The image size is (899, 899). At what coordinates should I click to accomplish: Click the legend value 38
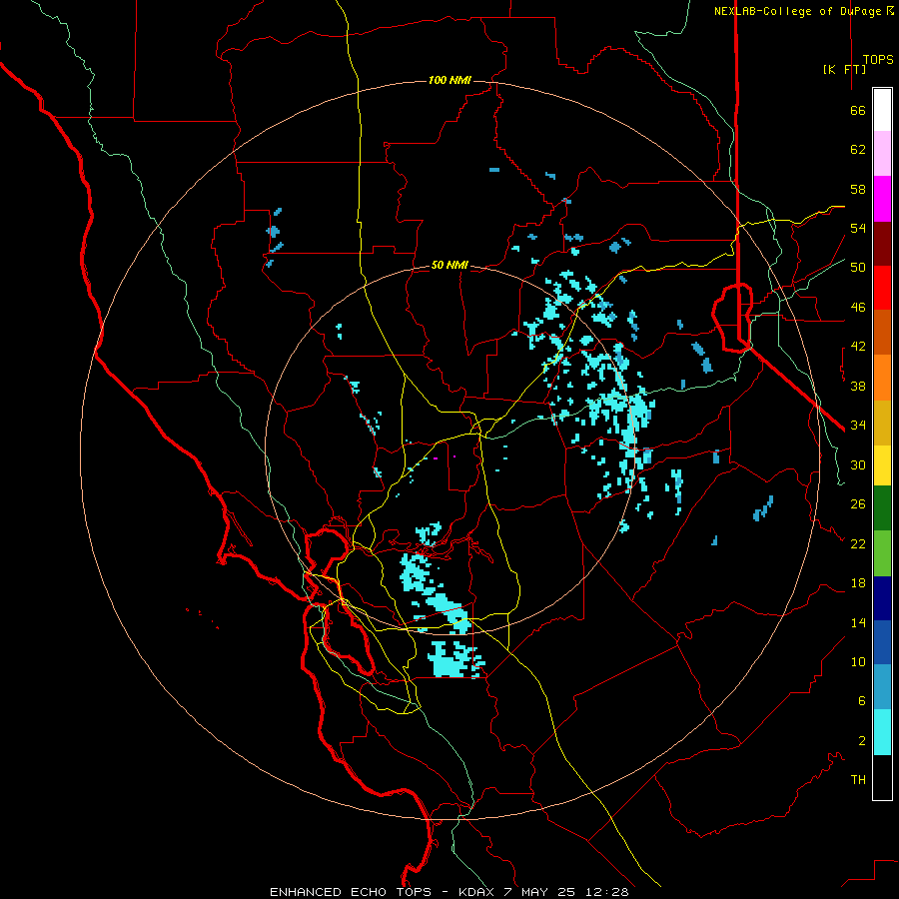pyautogui.click(x=858, y=386)
